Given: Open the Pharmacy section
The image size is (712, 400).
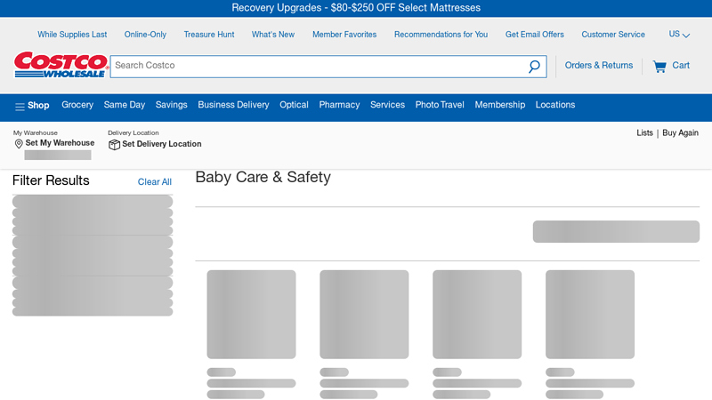Looking at the screenshot, I should (x=339, y=105).
